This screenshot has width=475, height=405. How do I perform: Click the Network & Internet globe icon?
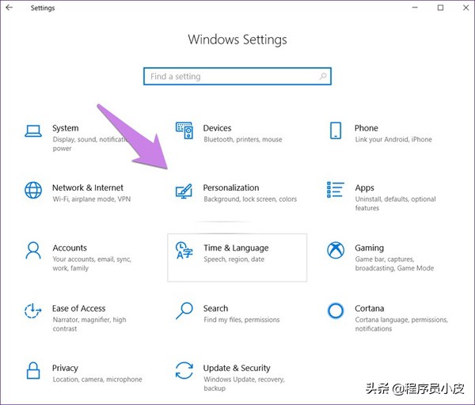coord(33,190)
